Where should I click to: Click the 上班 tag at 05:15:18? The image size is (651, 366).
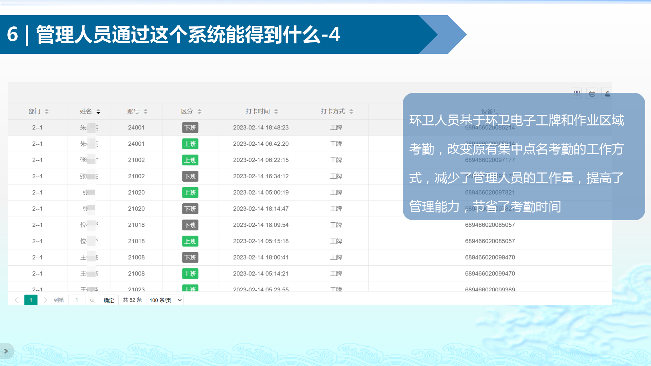point(190,242)
